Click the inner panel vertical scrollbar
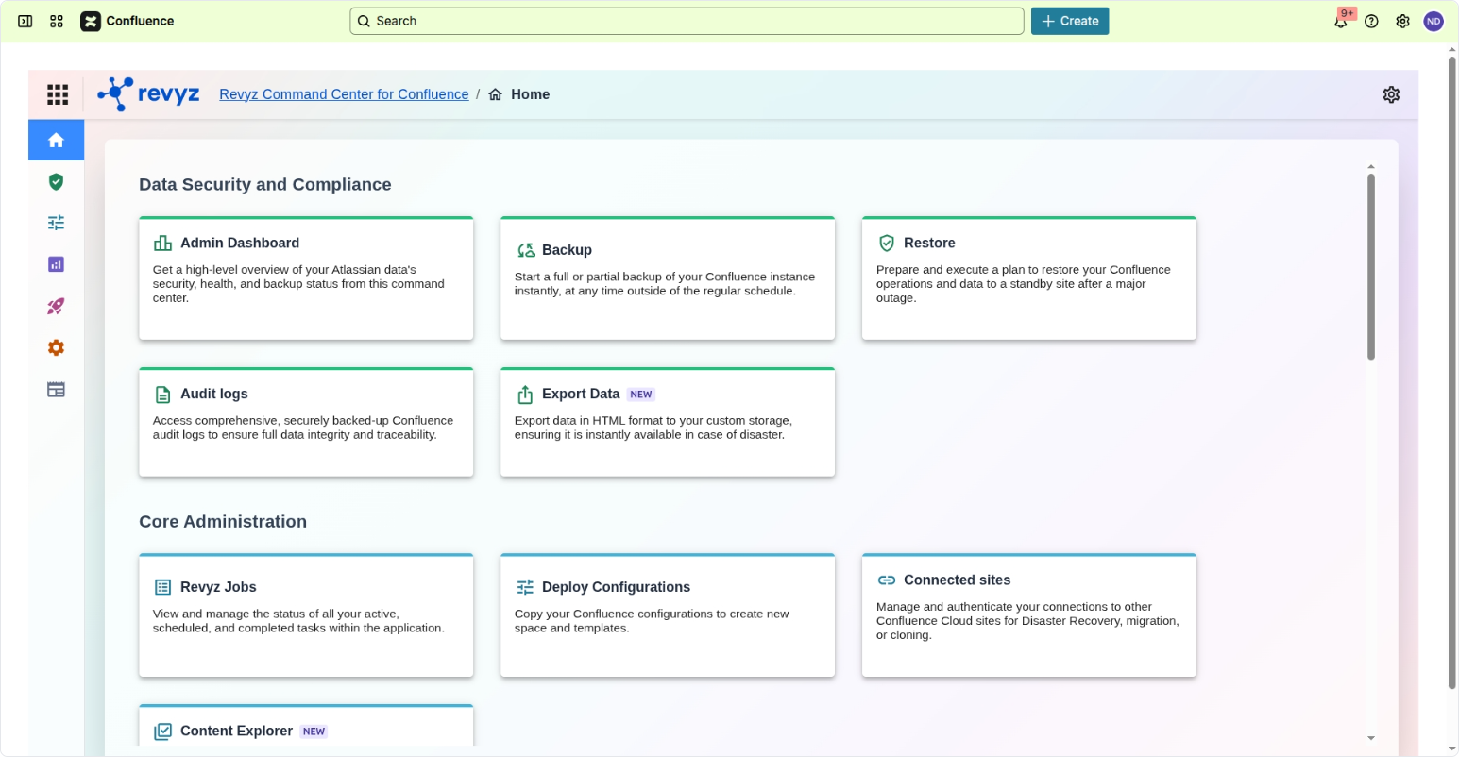Screen dimensions: 1459x757 [x=1370, y=266]
